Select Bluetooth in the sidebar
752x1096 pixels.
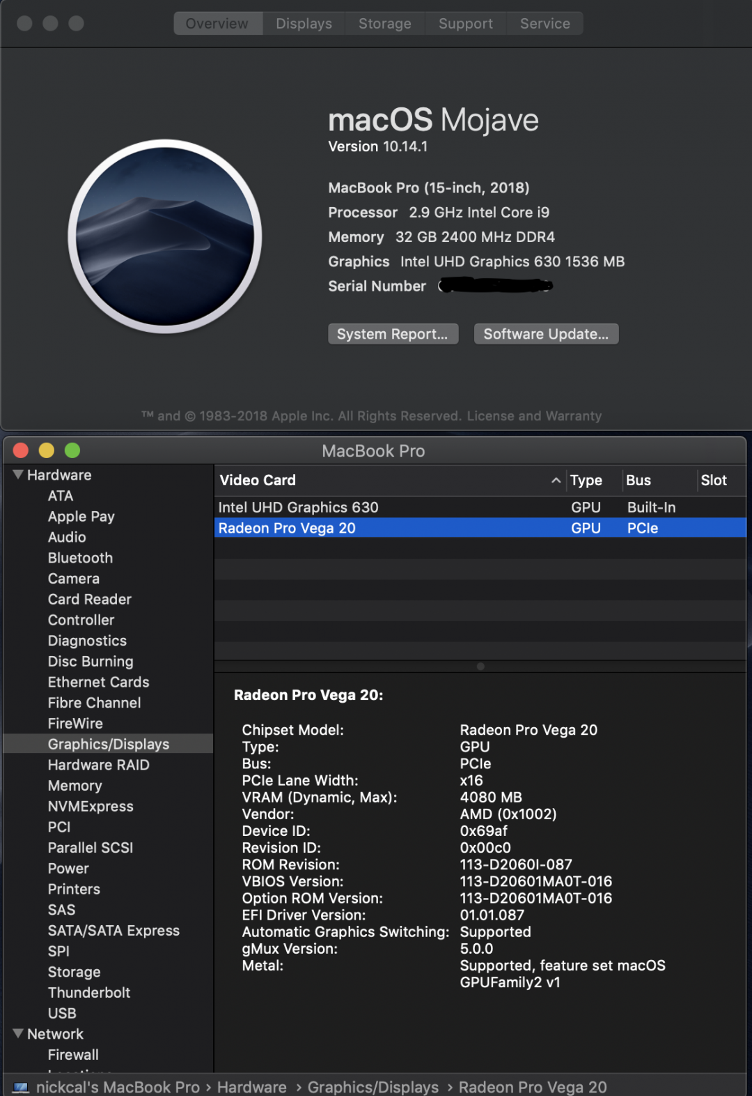point(80,558)
